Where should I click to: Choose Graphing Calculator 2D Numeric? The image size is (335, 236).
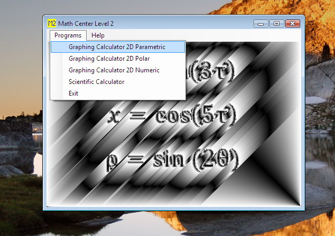pos(118,70)
